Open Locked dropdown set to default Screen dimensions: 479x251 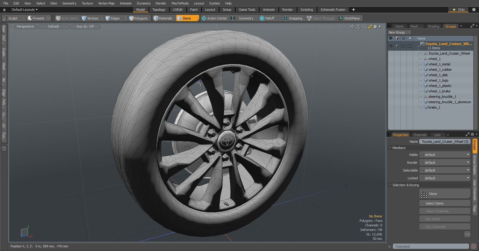[445, 178]
